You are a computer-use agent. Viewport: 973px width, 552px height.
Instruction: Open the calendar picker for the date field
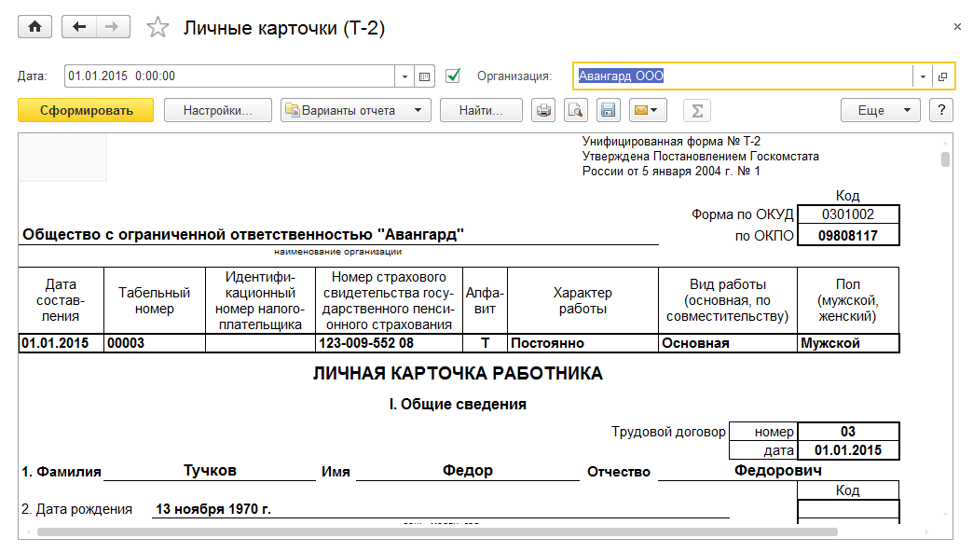coord(424,76)
